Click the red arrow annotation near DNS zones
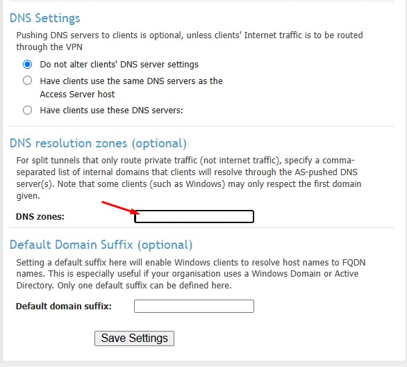The height and width of the screenshot is (367, 407). 121,208
